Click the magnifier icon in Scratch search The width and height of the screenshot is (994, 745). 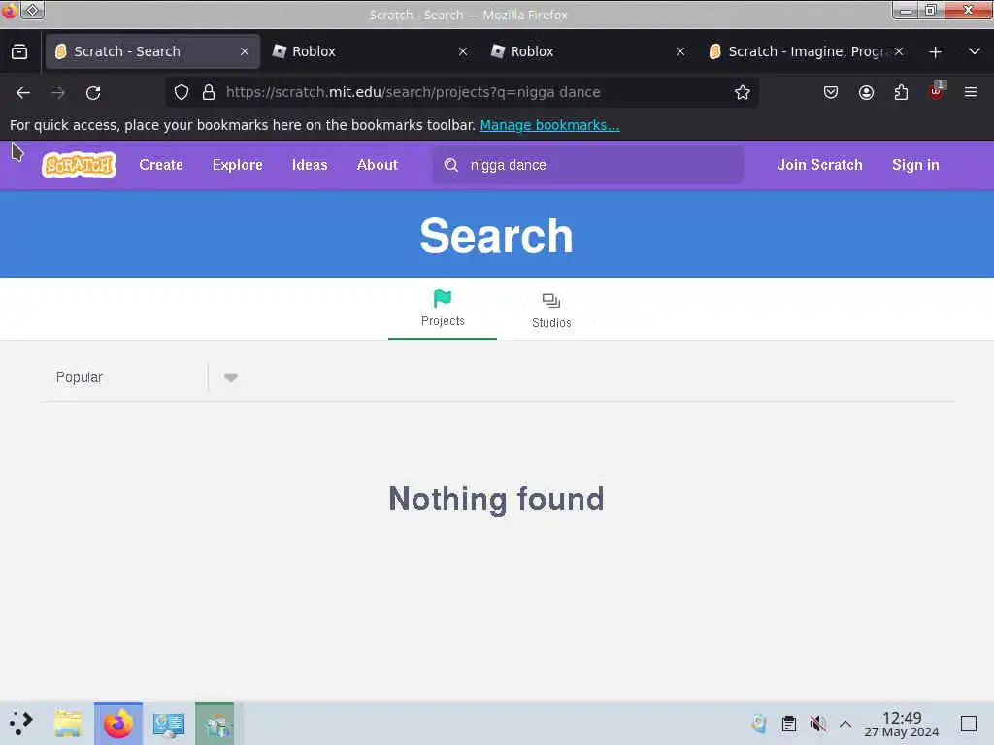[x=450, y=165]
